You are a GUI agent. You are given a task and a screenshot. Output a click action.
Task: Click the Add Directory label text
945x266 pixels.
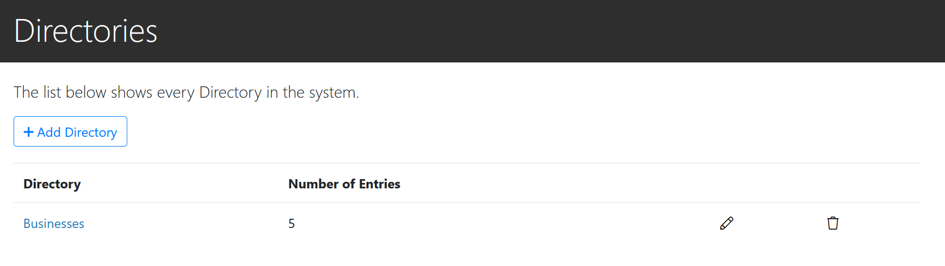(77, 132)
